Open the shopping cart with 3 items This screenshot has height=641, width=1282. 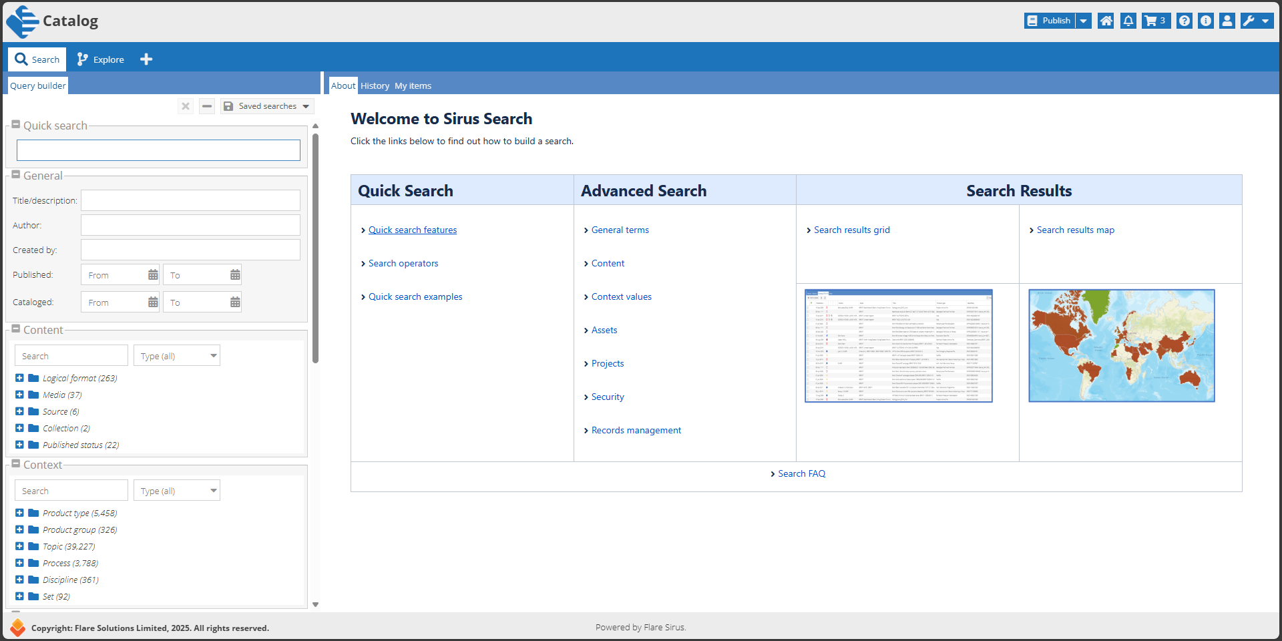1156,21
